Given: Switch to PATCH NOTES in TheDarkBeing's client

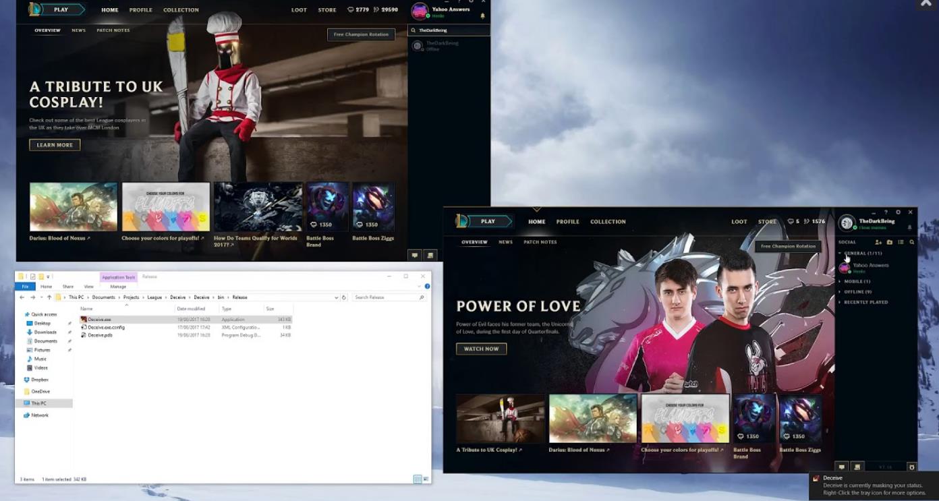Looking at the screenshot, I should (540, 242).
